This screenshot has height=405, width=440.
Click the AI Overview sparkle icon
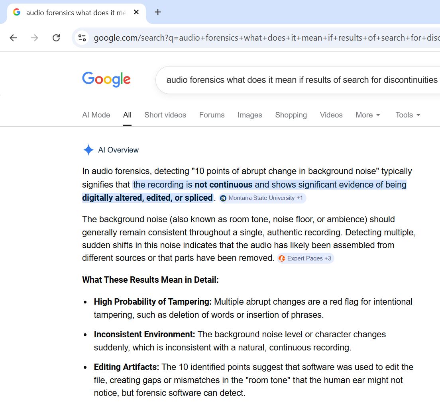click(88, 150)
